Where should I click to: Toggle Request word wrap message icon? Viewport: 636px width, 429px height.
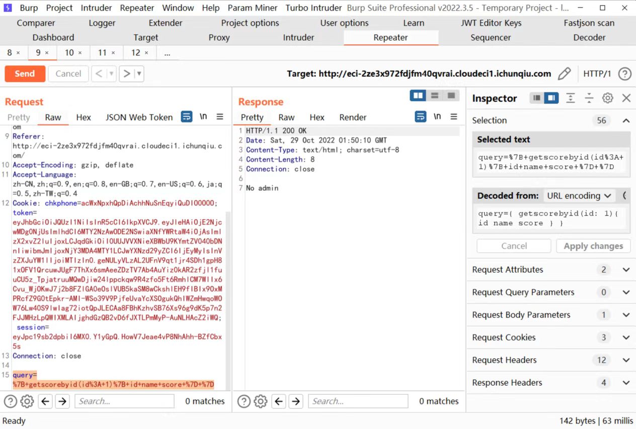point(187,117)
